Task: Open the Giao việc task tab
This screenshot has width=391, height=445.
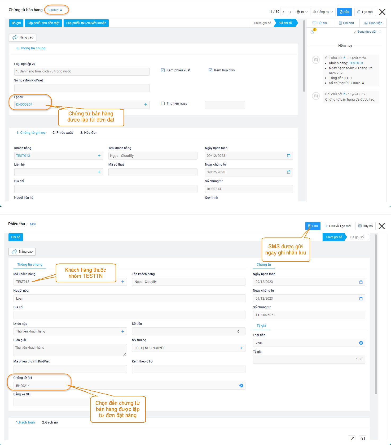Action: (373, 23)
